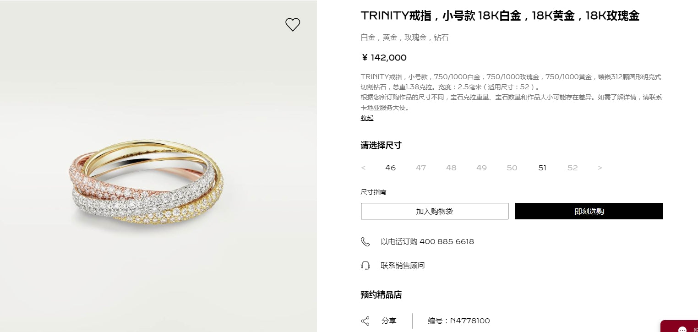Open the 预约精品店 boutique appointment link
The width and height of the screenshot is (698, 332).
pyautogui.click(x=381, y=295)
